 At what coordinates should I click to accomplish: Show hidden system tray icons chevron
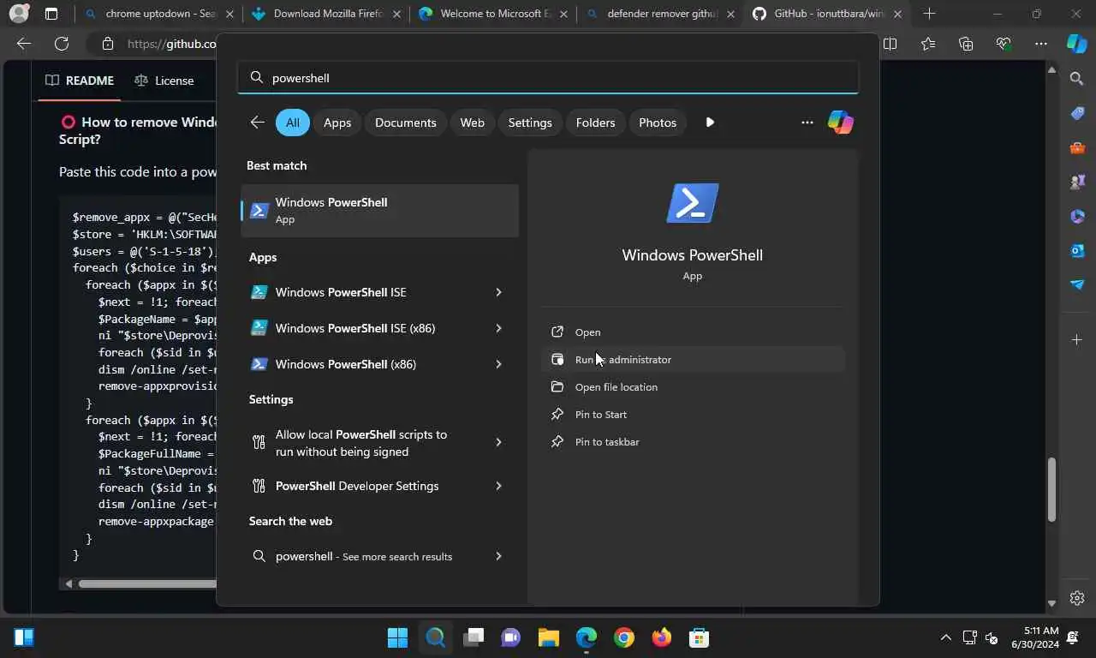point(945,637)
